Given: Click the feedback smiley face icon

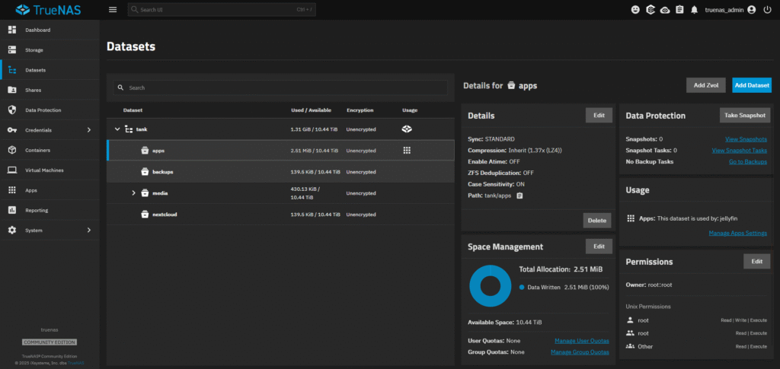Looking at the screenshot, I should 636,10.
